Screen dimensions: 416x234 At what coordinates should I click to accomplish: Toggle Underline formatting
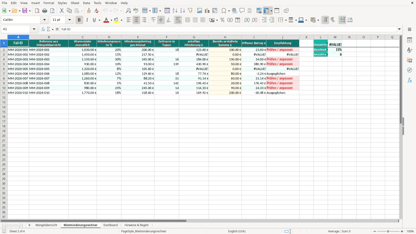click(x=94, y=20)
